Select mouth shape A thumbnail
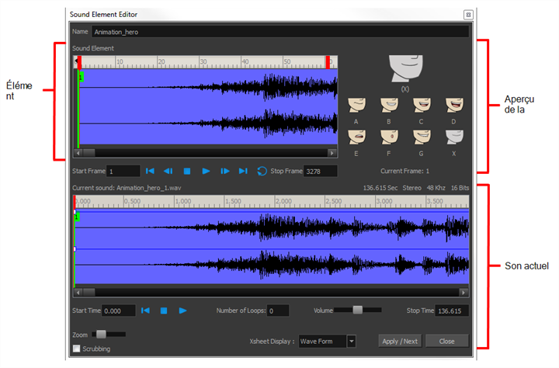The image size is (559, 368). point(356,105)
